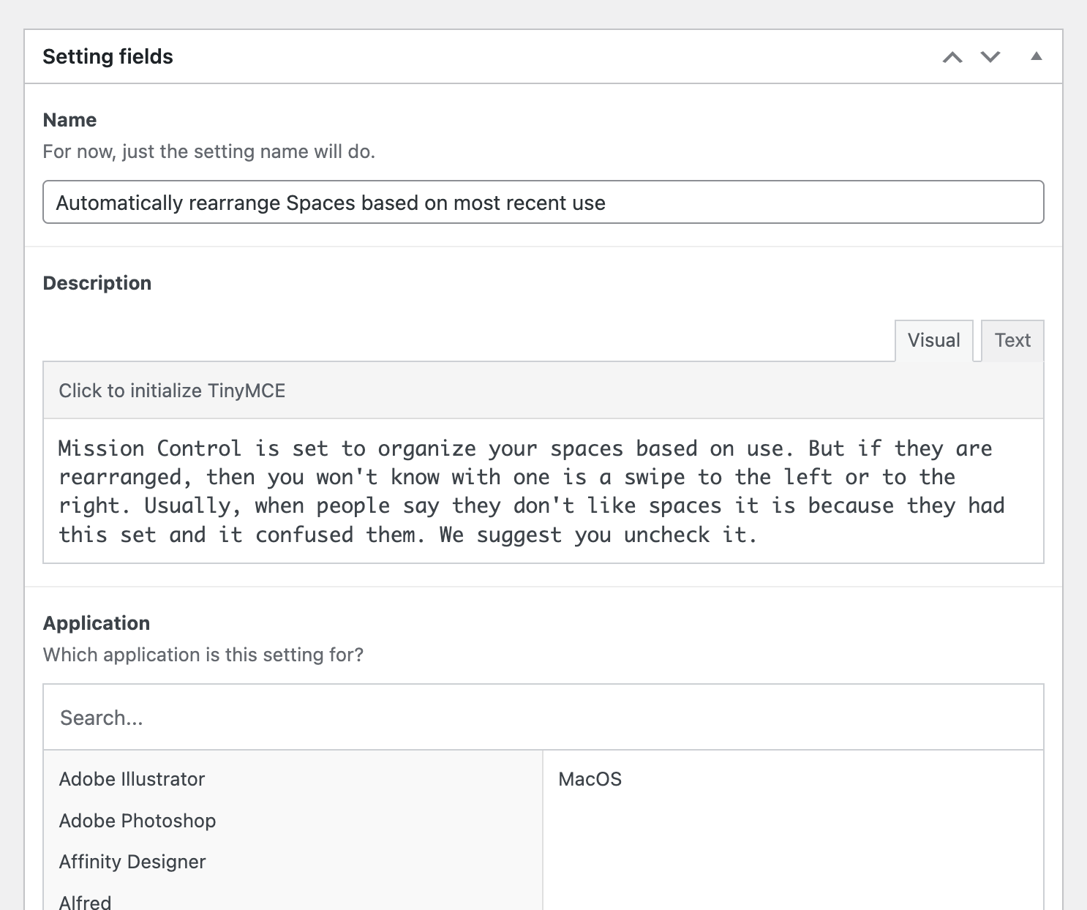The image size is (1087, 910).
Task: Click the Description field label
Action: [97, 283]
